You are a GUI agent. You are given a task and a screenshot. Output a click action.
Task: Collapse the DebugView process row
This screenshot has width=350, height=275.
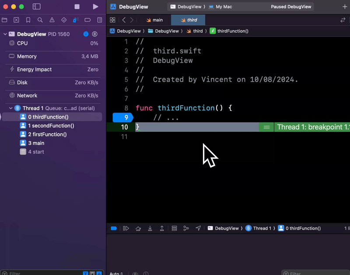5,34
